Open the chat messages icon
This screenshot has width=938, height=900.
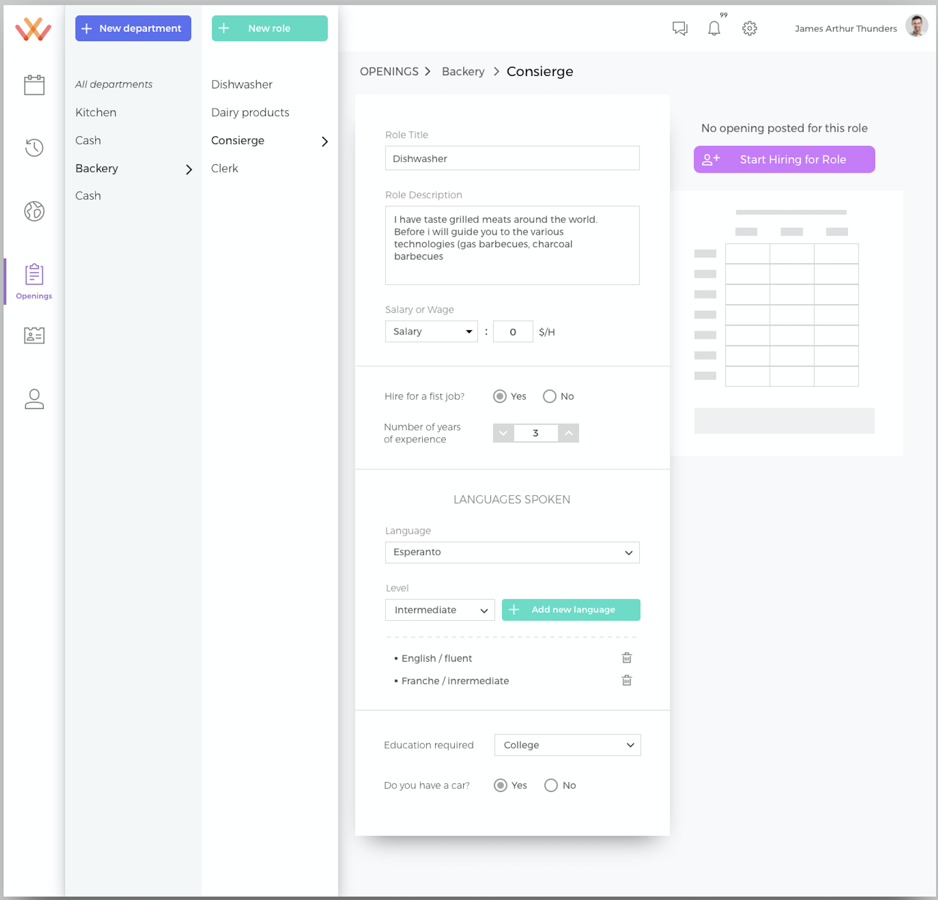(679, 28)
